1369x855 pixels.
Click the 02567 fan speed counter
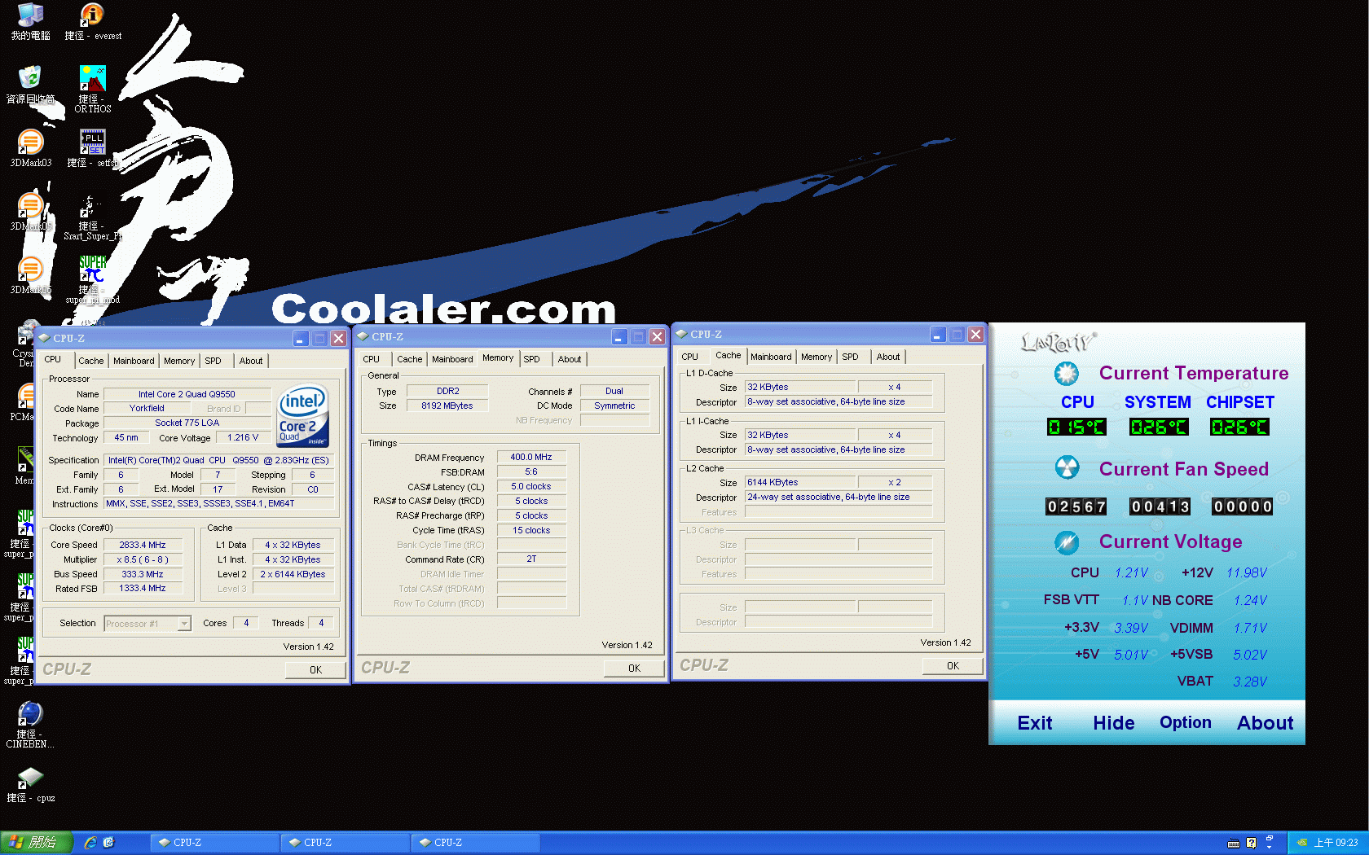coord(1076,507)
